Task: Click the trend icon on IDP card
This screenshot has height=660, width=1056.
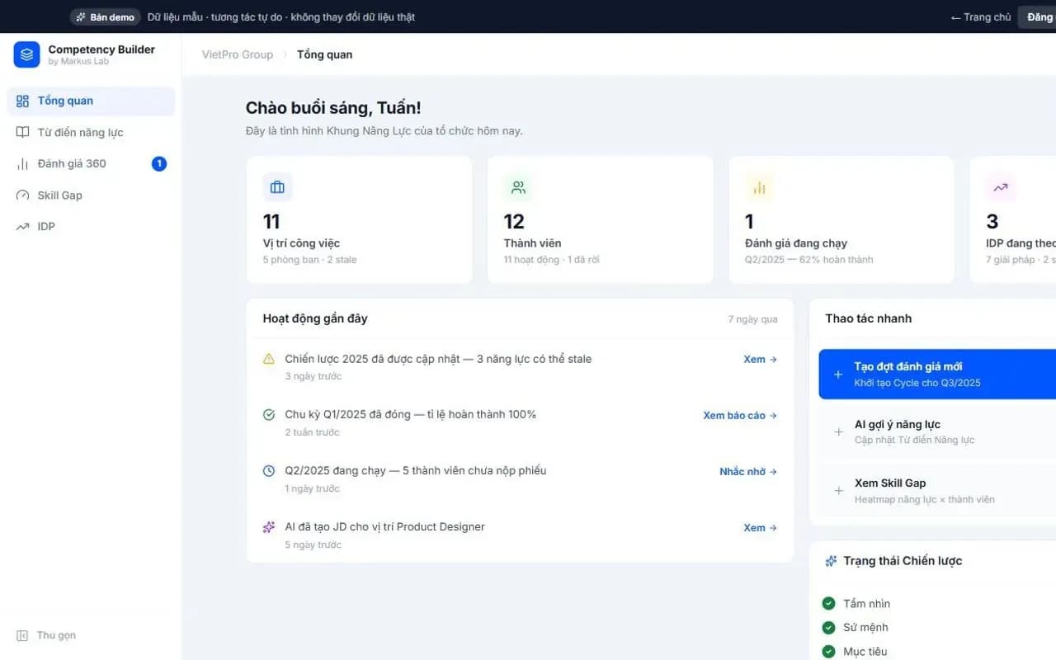Action: [1000, 187]
